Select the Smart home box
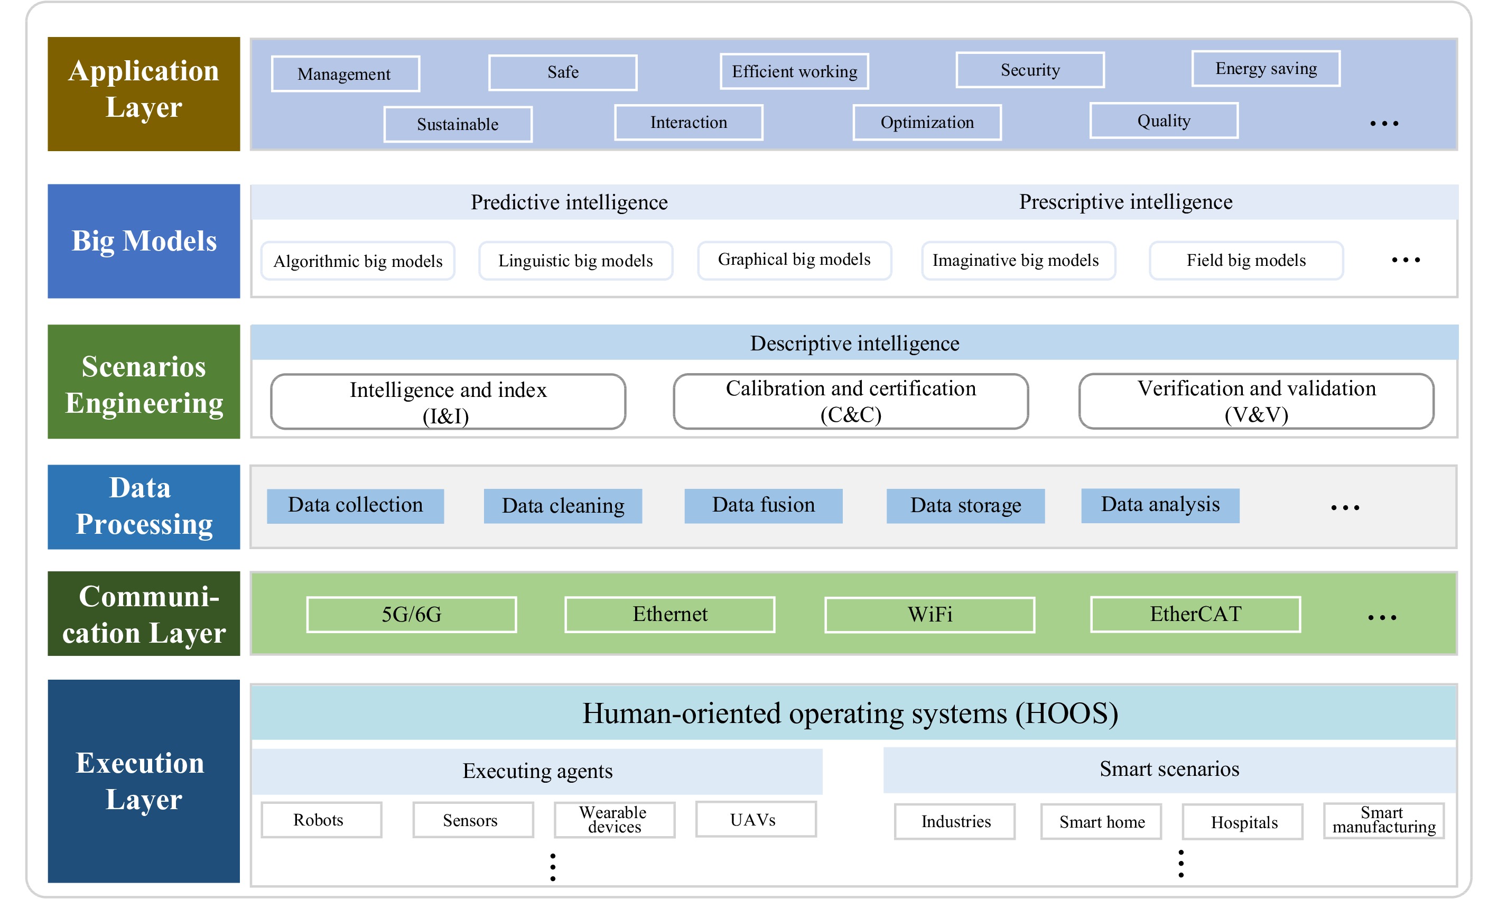 tap(1101, 822)
